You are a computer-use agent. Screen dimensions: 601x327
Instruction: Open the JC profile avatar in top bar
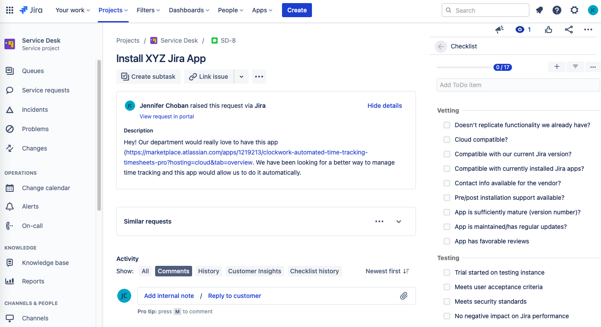[x=593, y=10]
